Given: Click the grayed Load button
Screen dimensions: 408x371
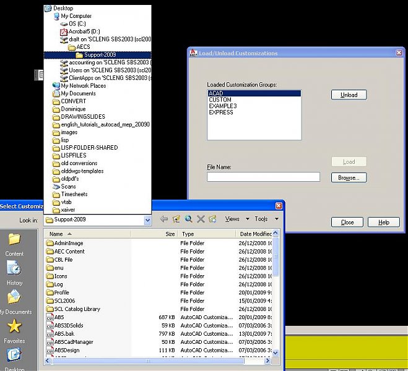Looking at the screenshot, I should (349, 161).
